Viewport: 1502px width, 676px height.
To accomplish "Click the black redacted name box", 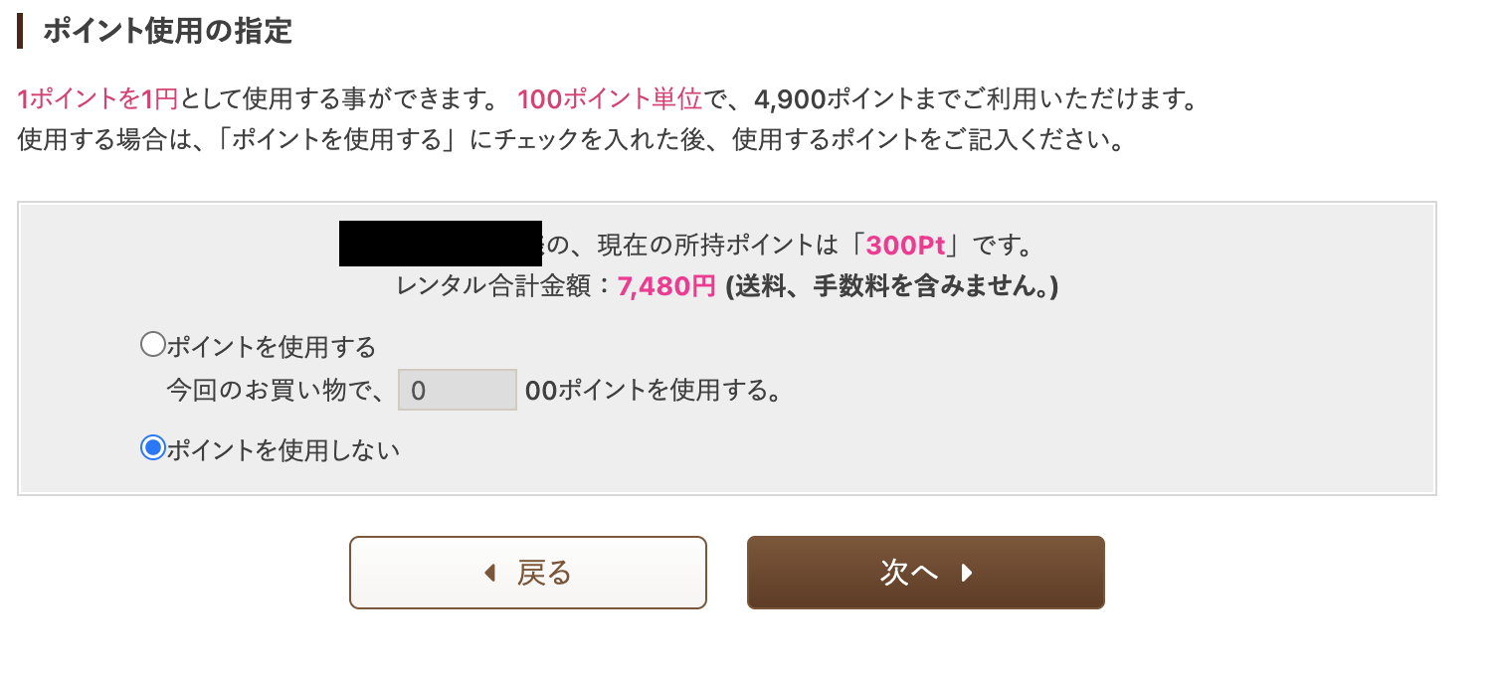I will click(x=440, y=244).
